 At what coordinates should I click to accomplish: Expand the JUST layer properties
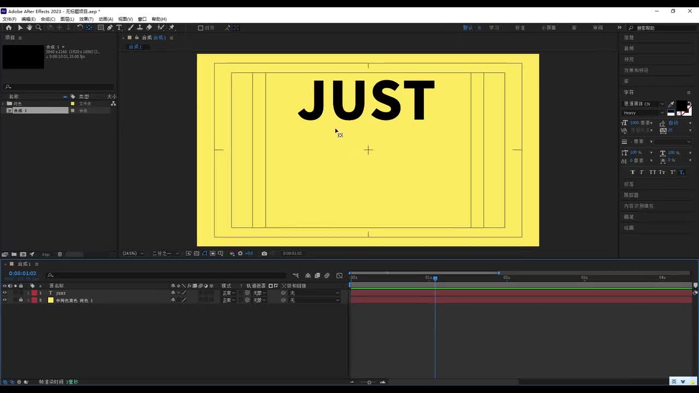click(28, 293)
